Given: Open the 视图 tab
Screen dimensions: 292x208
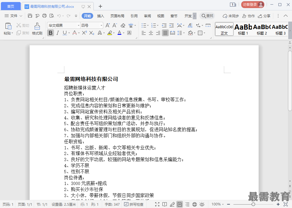Looking at the screenshot, I should (161, 16).
